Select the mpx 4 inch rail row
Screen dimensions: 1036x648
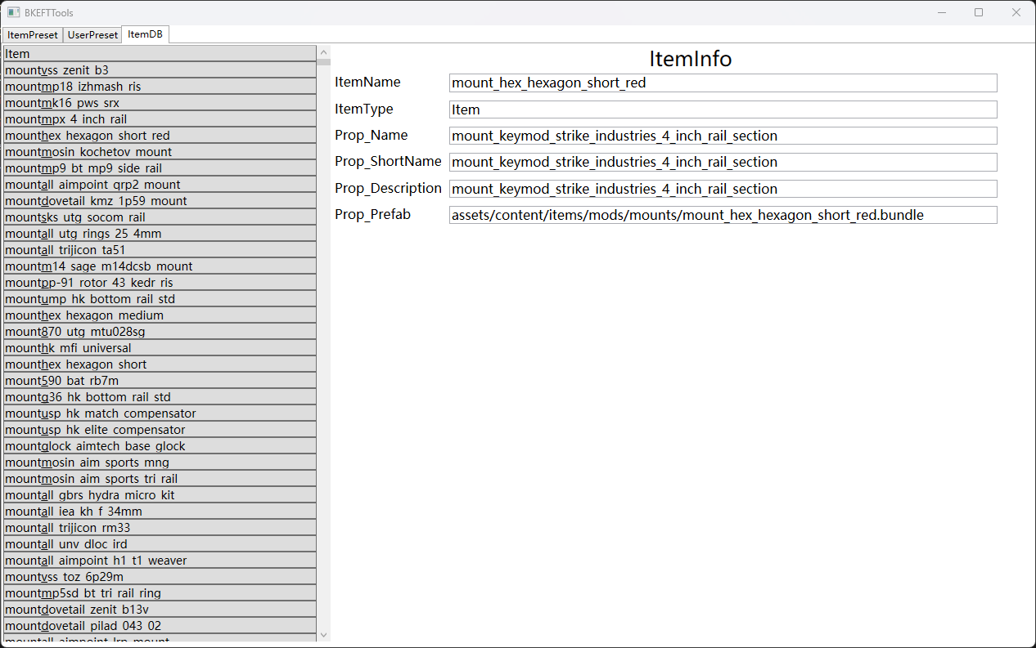[160, 119]
